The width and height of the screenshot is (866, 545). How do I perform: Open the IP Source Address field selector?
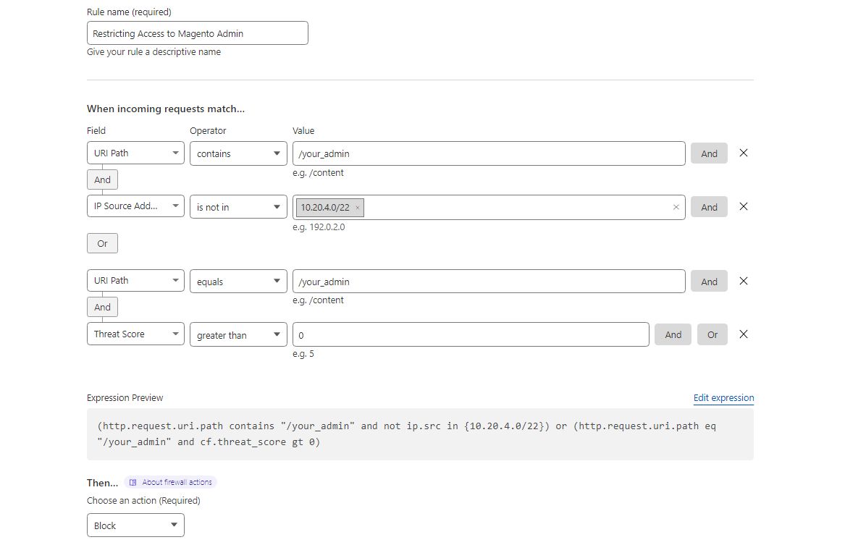point(135,206)
